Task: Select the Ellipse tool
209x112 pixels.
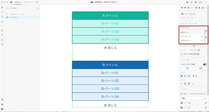Action: (x=2, y=17)
